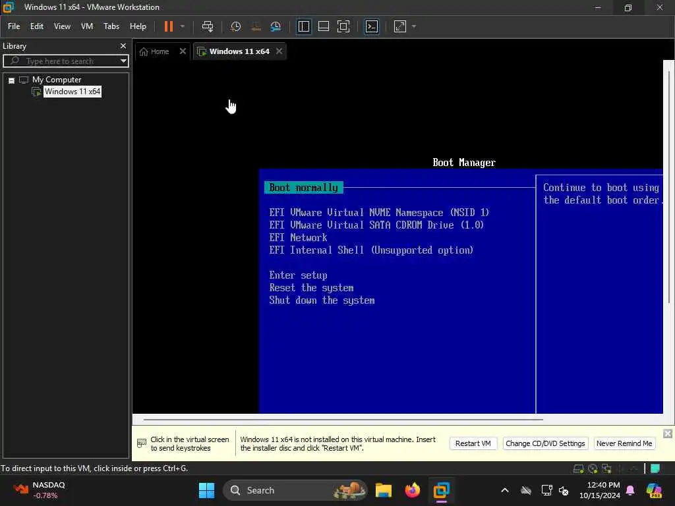The height and width of the screenshot is (506, 675).
Task: Open the stretch display dropdown arrow
Action: [414, 26]
